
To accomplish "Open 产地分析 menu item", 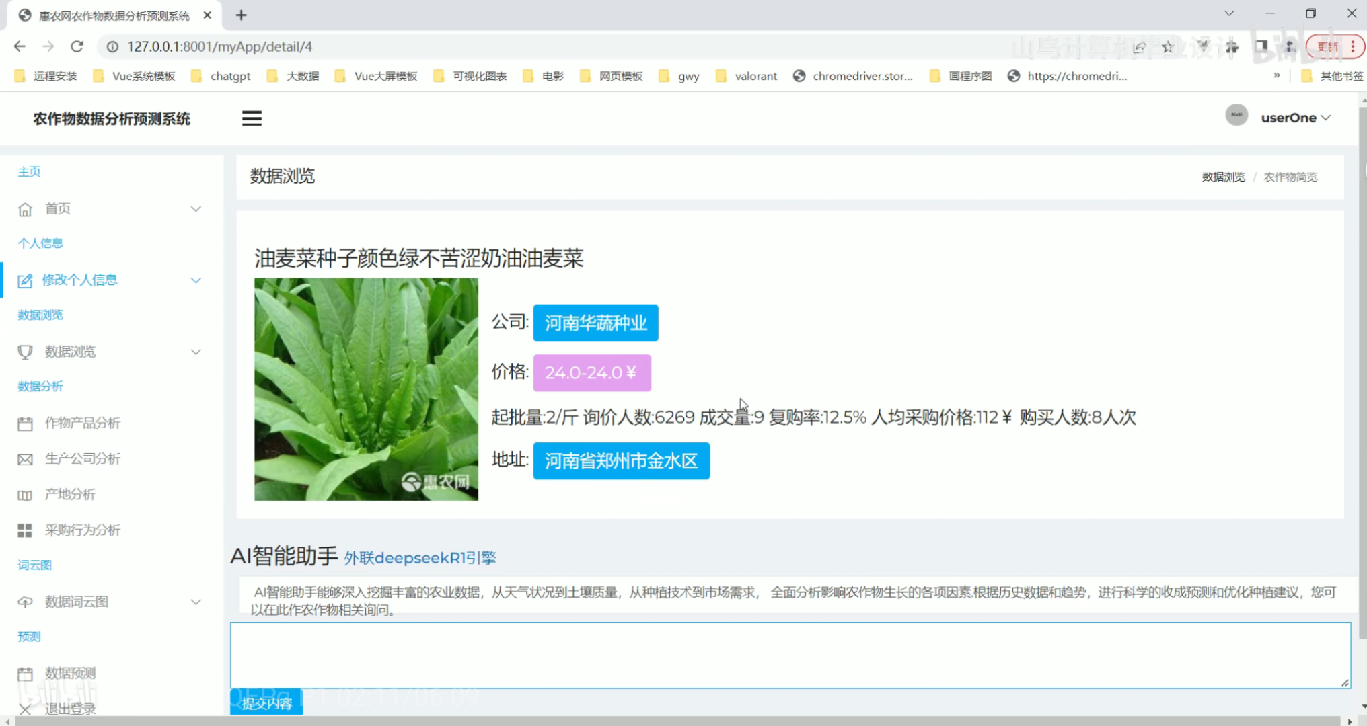I will tap(70, 495).
